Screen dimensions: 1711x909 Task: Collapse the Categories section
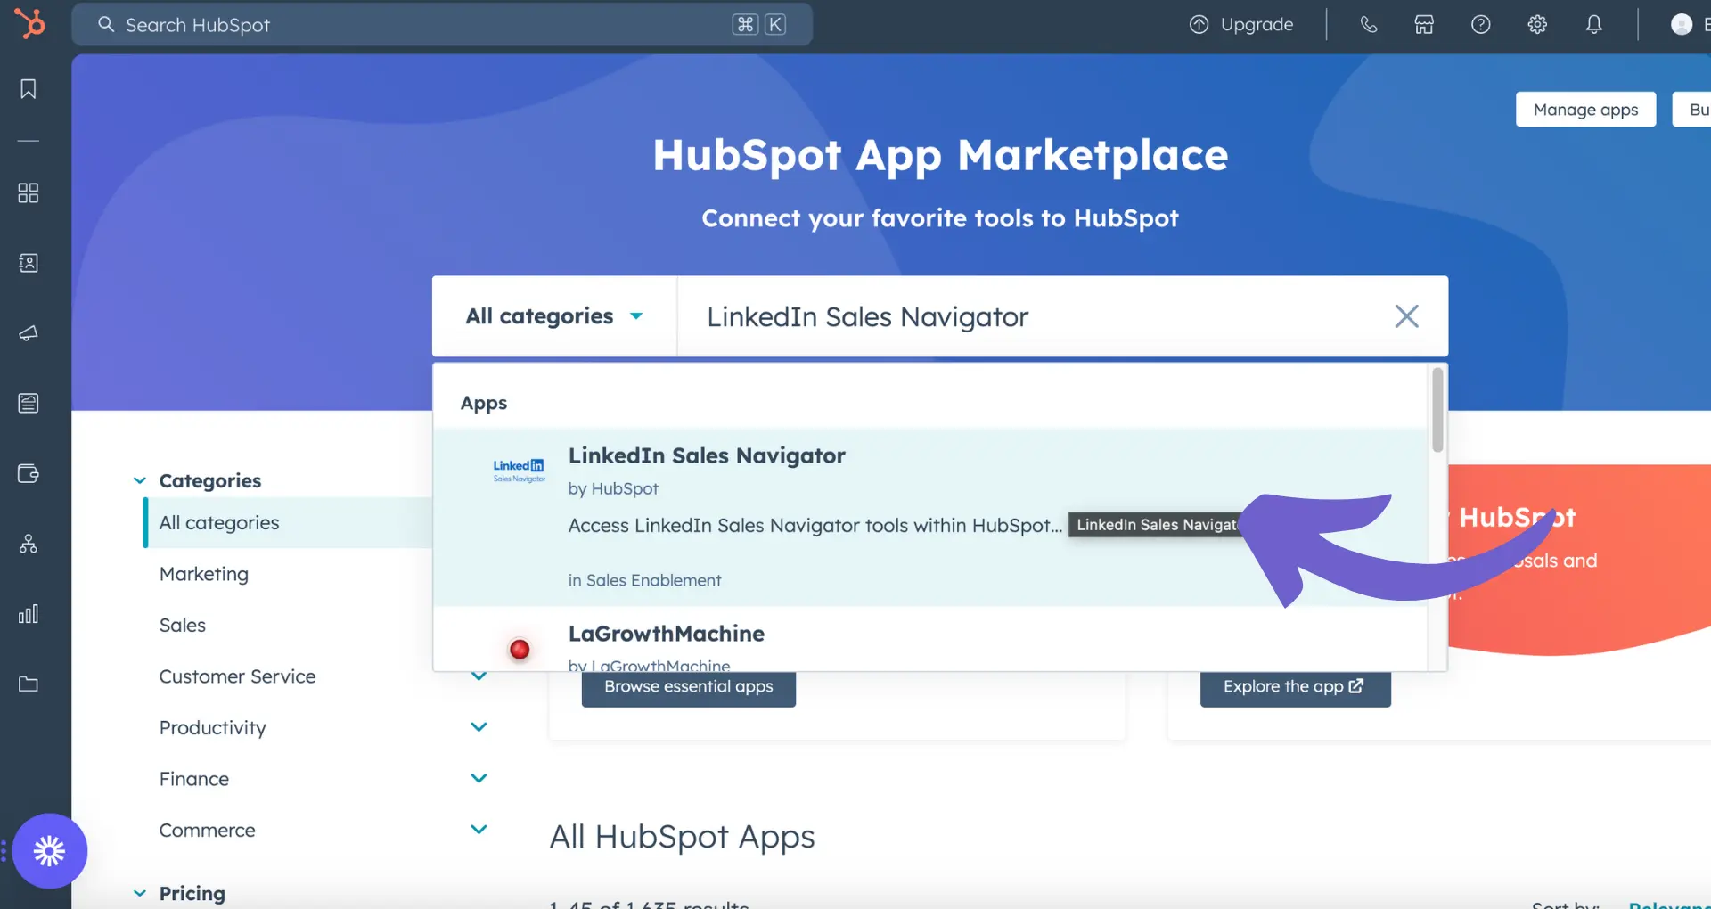tap(140, 480)
